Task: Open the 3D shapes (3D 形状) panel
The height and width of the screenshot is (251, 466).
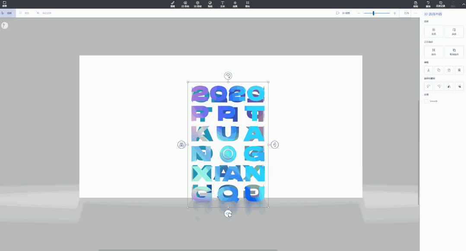Action: click(x=198, y=4)
